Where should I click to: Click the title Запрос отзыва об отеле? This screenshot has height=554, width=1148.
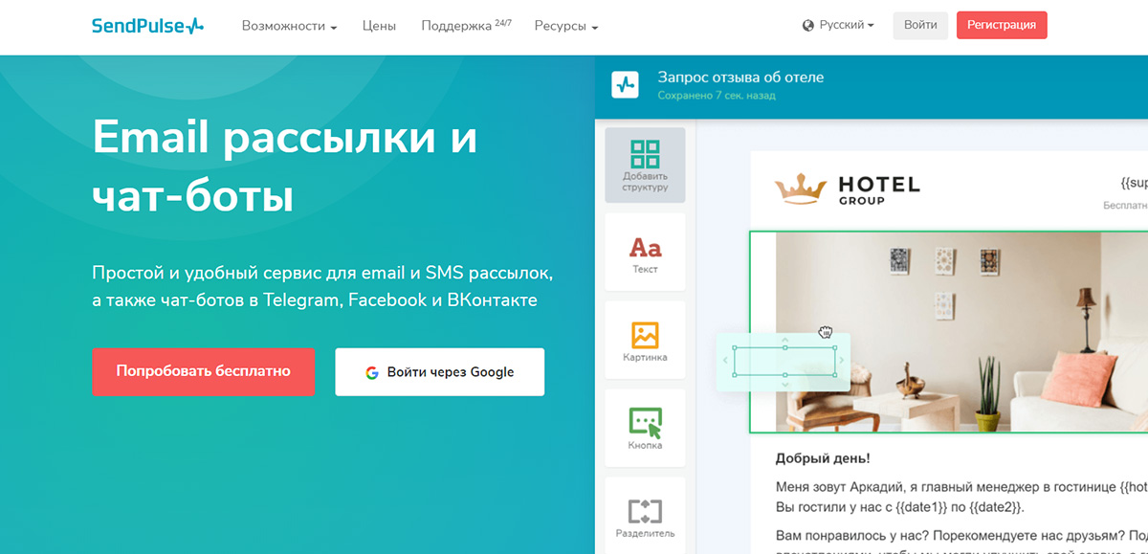click(x=740, y=78)
